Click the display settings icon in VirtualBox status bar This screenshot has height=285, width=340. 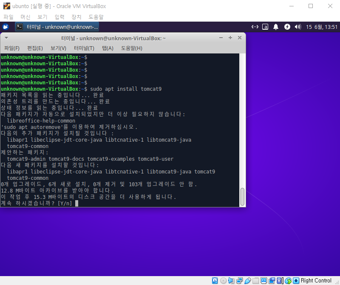pos(263,280)
